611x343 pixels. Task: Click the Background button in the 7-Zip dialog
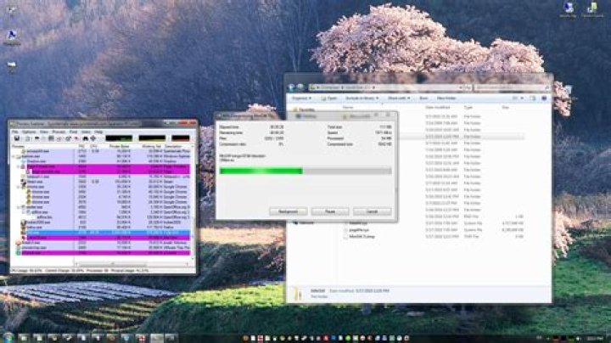pos(288,211)
